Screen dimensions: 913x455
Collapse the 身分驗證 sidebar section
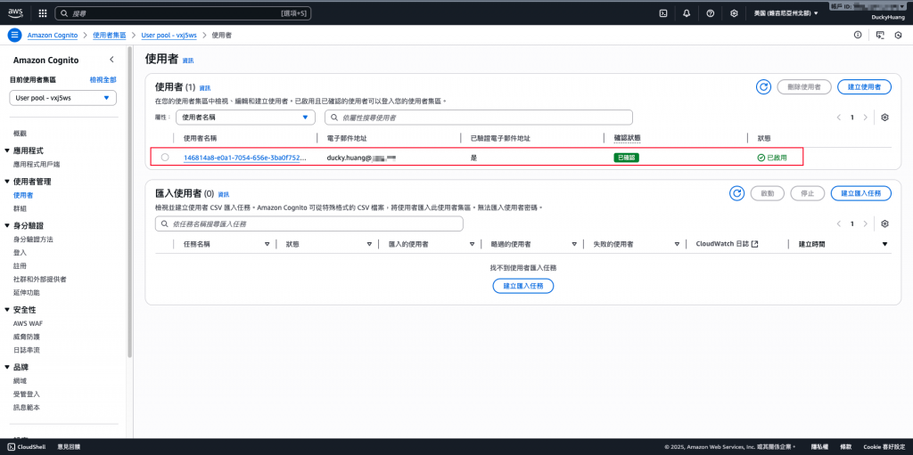(x=7, y=226)
